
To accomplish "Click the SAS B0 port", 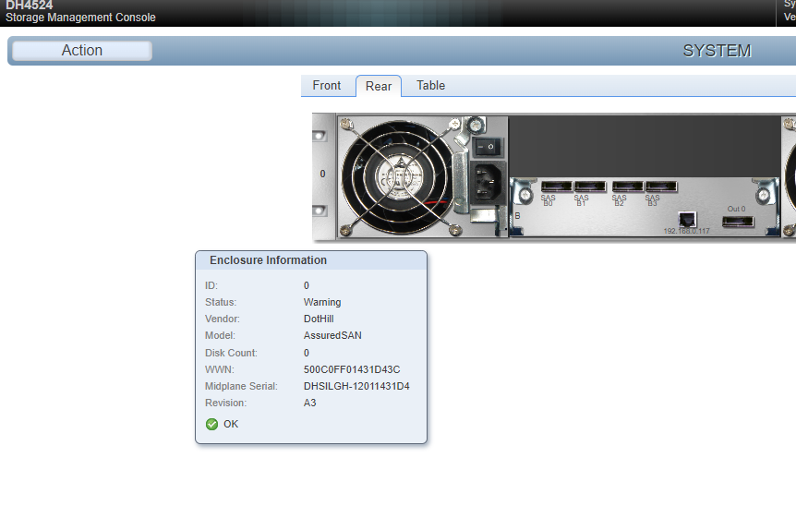I will (x=556, y=186).
